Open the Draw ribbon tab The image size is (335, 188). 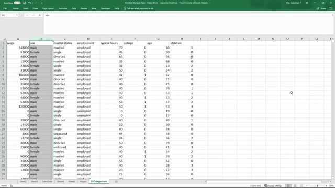pos(35,8)
